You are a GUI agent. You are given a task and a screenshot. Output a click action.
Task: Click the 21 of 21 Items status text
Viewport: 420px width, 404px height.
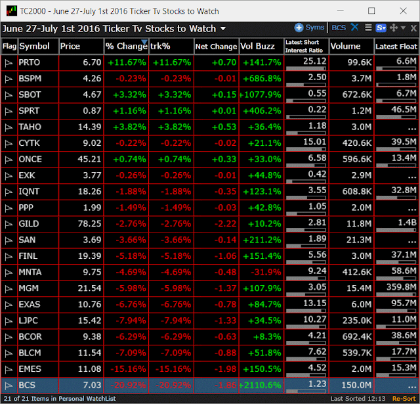[60, 399]
